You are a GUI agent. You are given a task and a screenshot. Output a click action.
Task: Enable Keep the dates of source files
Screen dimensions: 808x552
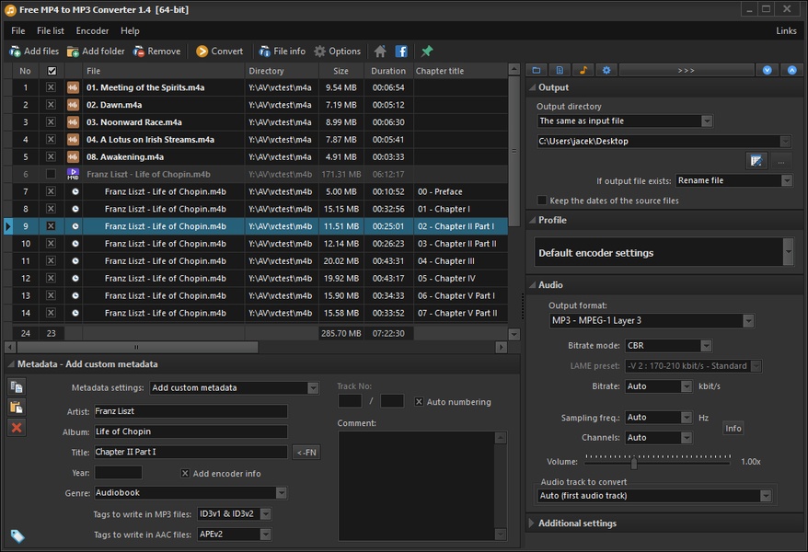click(542, 201)
